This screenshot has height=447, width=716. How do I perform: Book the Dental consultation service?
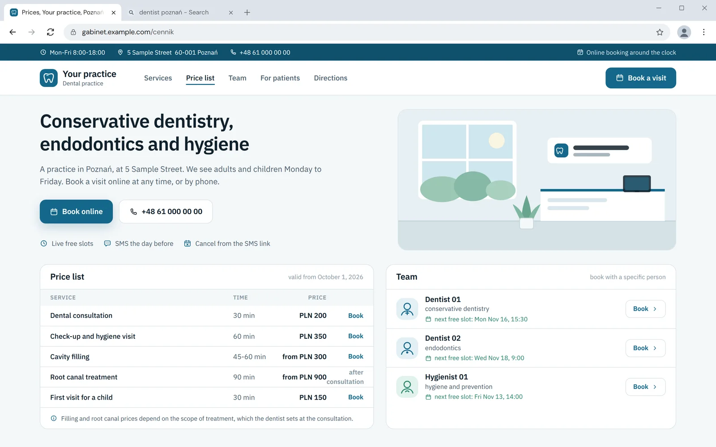pos(356,316)
